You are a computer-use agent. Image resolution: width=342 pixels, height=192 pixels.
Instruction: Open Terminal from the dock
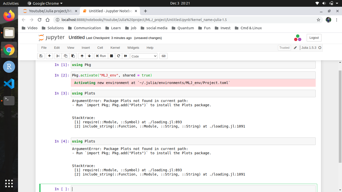pos(9,100)
